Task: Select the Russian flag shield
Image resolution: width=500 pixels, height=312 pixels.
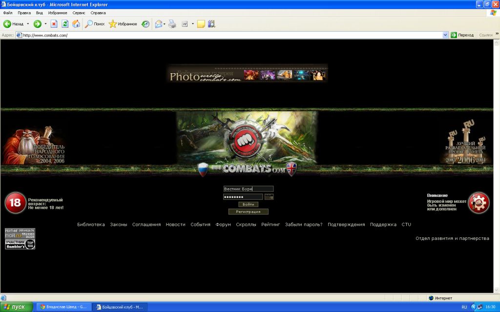Action: pos(203,169)
